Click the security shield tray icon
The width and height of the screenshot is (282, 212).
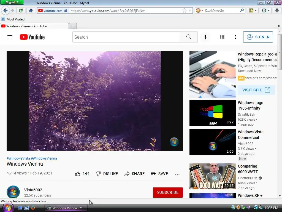pyautogui.click(x=238, y=208)
